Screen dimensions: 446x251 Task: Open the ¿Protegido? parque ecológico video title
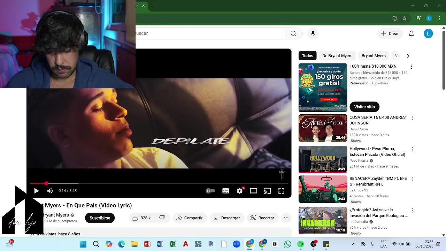[x=378, y=213]
